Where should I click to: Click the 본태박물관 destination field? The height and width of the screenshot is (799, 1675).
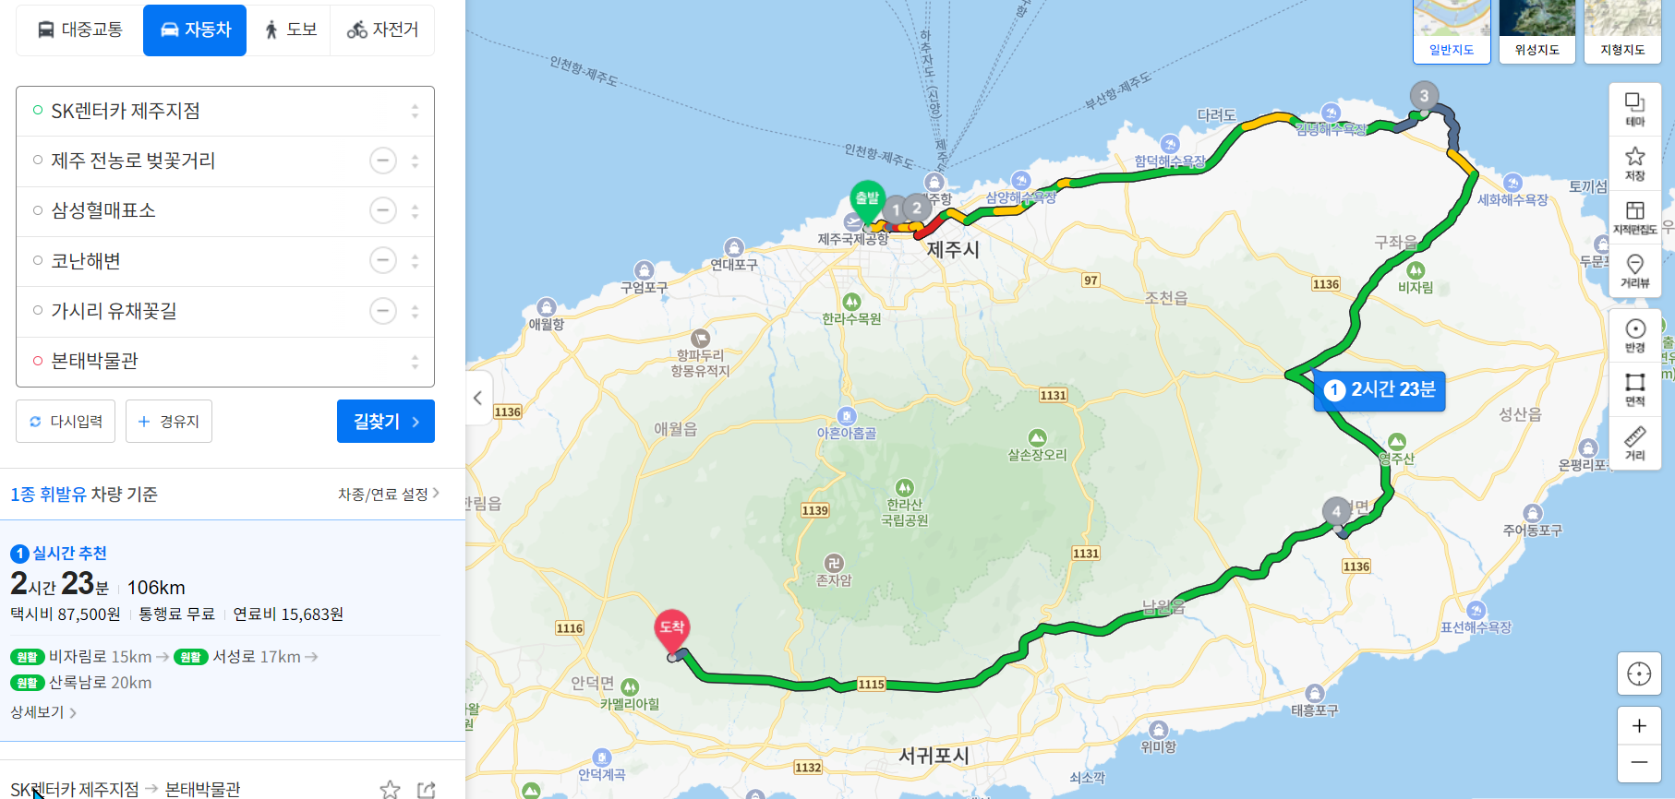pos(225,361)
